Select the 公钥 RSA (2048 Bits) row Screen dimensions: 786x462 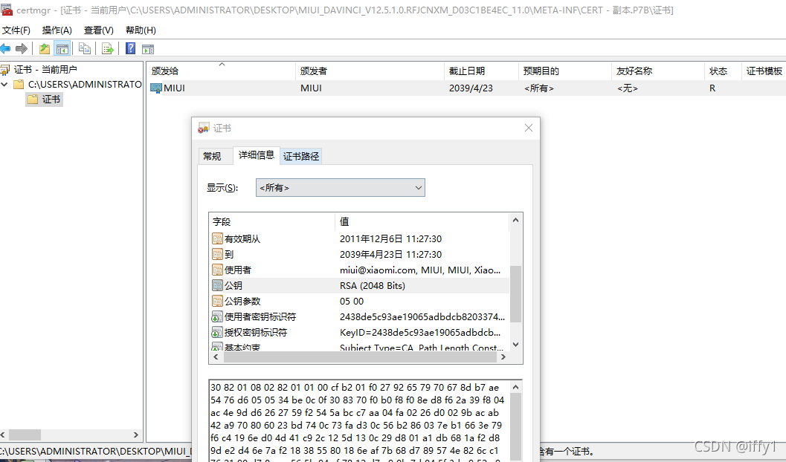pos(359,285)
